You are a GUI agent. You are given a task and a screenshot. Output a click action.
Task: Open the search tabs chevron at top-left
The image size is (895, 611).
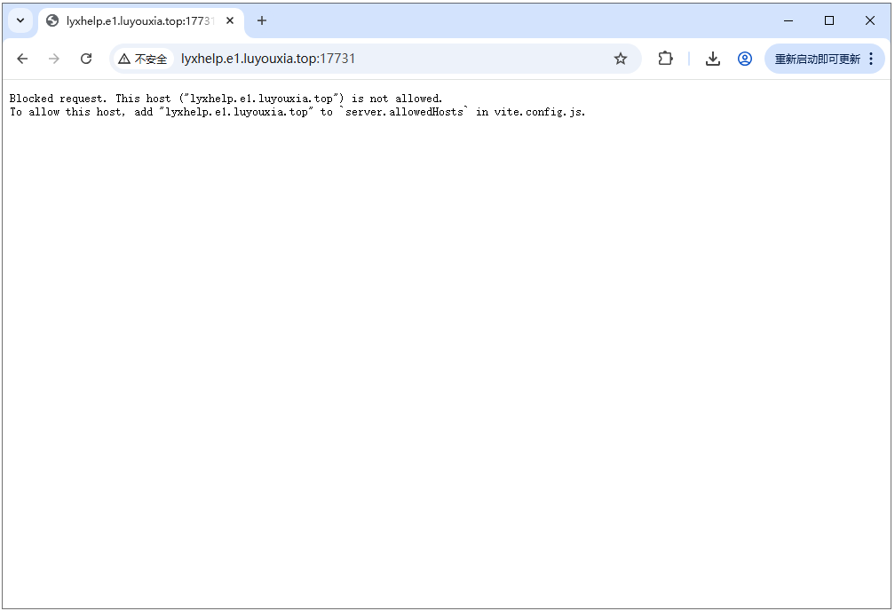coord(20,20)
